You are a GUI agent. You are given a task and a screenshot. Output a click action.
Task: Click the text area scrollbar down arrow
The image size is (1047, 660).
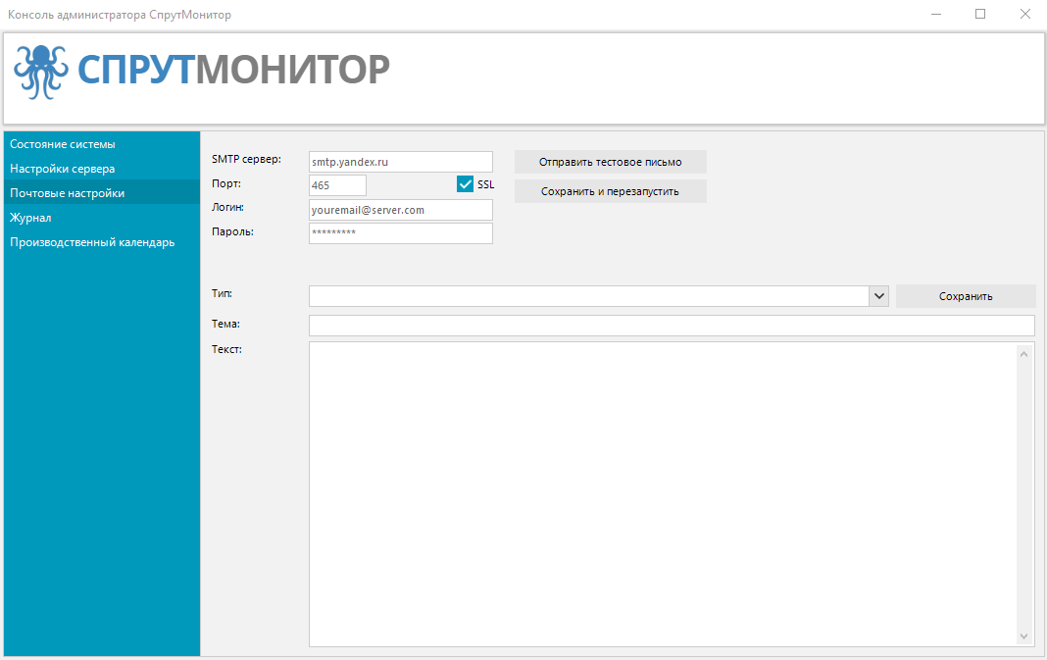pos(1024,636)
